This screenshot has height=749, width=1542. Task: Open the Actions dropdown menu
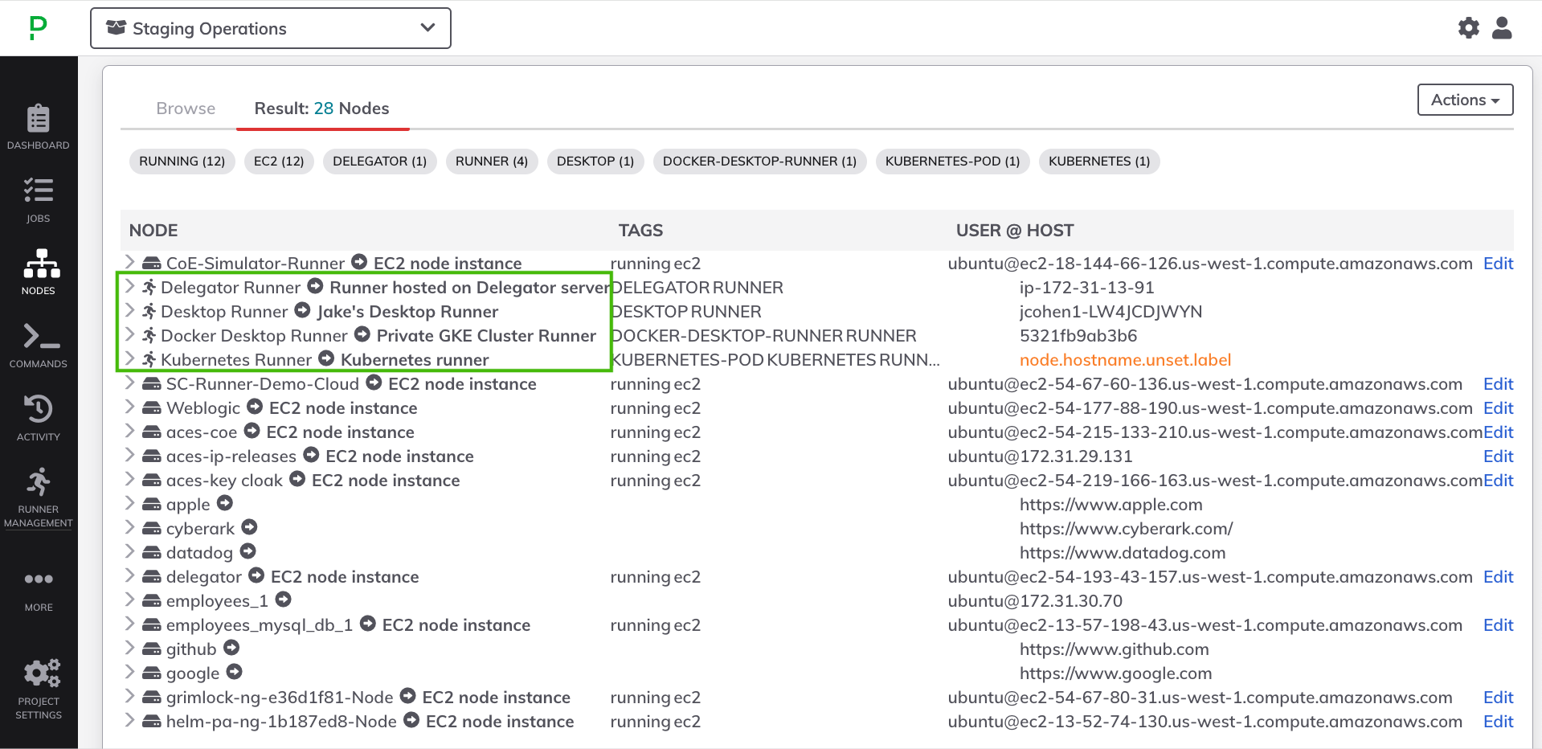pyautogui.click(x=1465, y=100)
